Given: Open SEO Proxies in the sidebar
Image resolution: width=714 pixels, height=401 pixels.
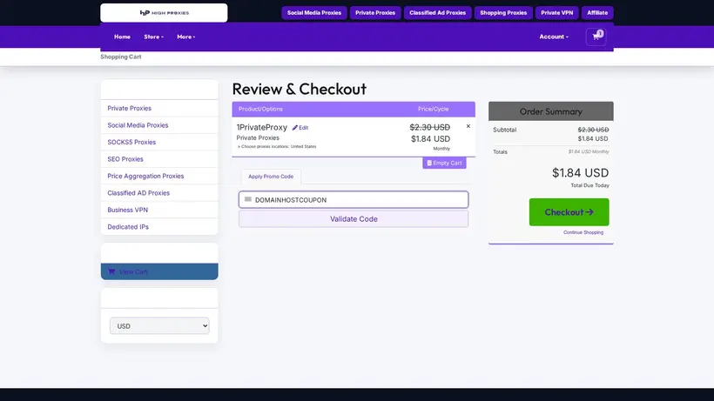Looking at the screenshot, I should (159, 159).
